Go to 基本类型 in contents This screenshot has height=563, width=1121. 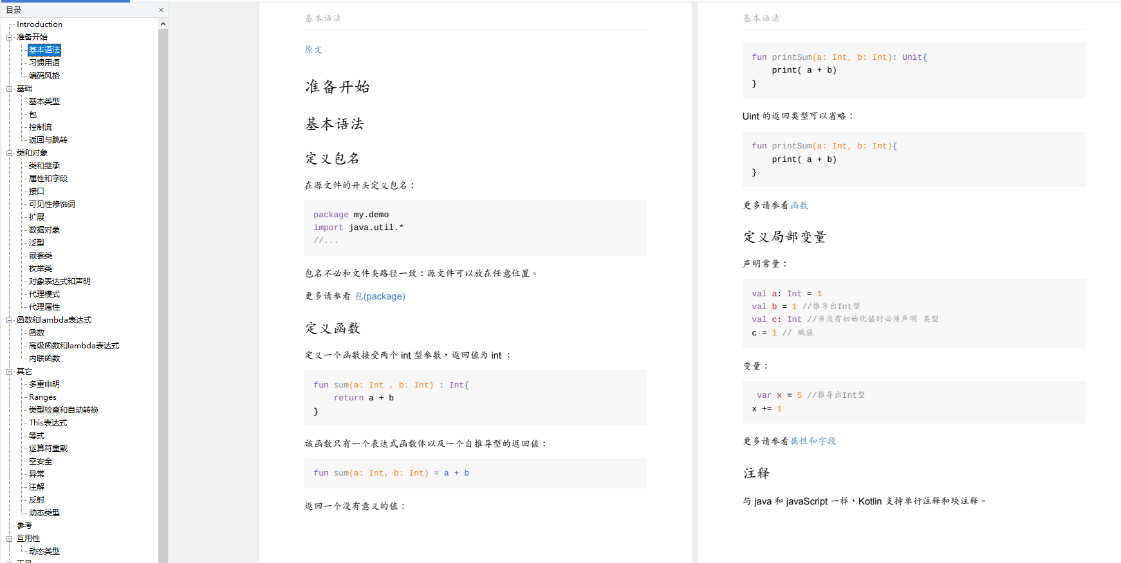coord(44,102)
